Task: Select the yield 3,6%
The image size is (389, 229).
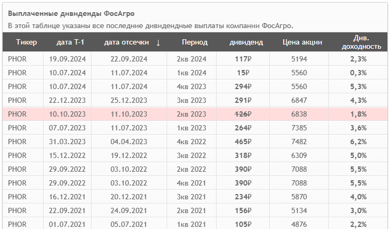Action: (359, 128)
